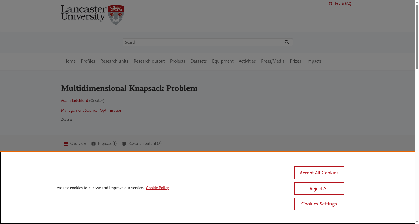This screenshot has width=419, height=224.
Task: Switch to the Overview tab
Action: pyautogui.click(x=75, y=143)
